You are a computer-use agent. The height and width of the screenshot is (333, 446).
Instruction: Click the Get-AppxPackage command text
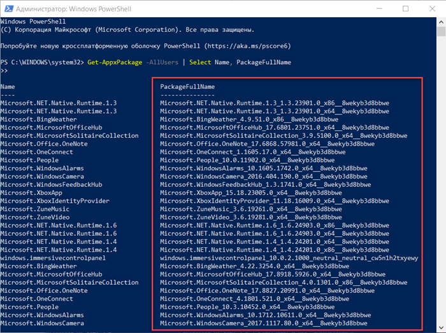115,62
